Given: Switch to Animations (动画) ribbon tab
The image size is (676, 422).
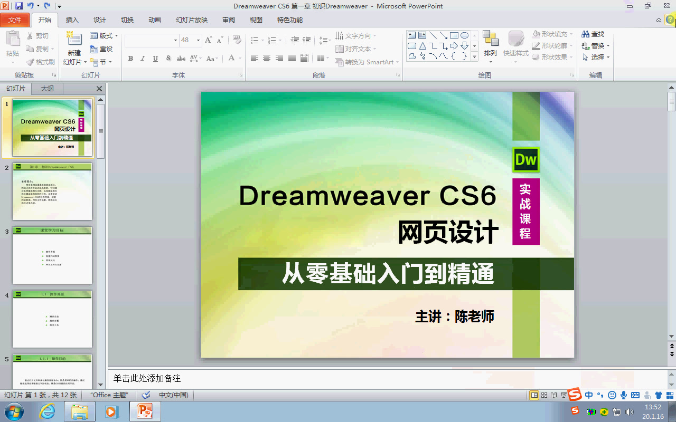Looking at the screenshot, I should pos(155,20).
